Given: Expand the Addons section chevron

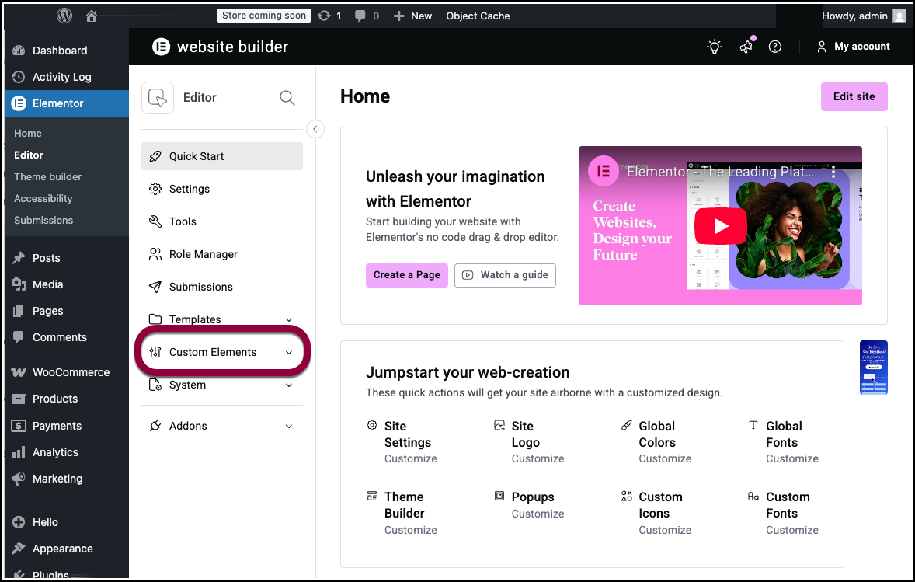Looking at the screenshot, I should (289, 427).
